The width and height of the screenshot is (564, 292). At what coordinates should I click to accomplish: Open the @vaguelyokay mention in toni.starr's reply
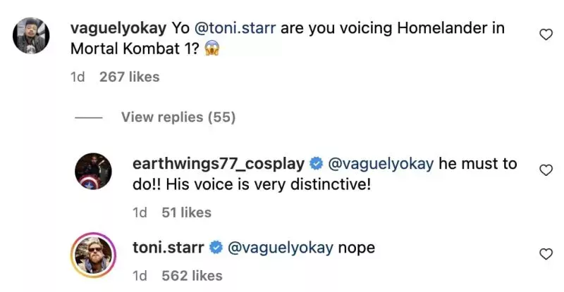click(280, 248)
